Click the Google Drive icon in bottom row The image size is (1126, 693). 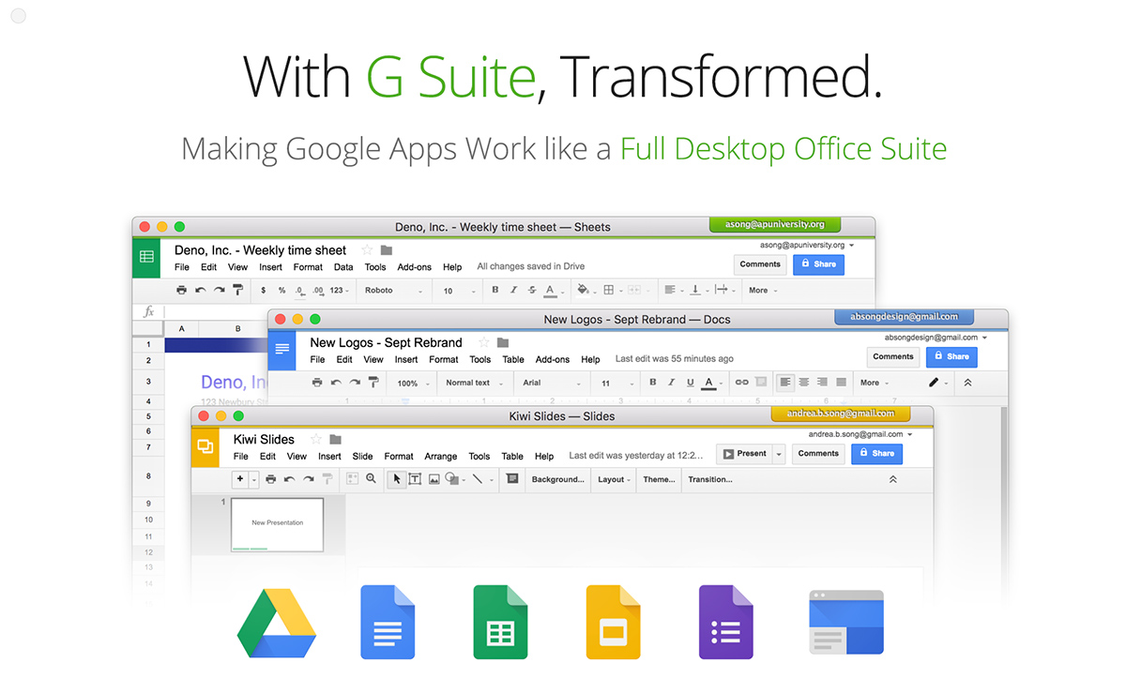pyautogui.click(x=275, y=623)
